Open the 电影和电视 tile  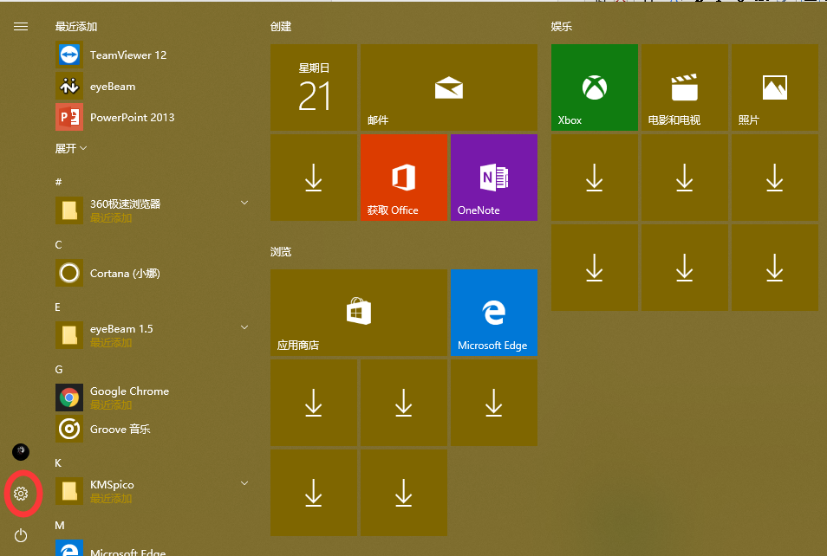[685, 87]
